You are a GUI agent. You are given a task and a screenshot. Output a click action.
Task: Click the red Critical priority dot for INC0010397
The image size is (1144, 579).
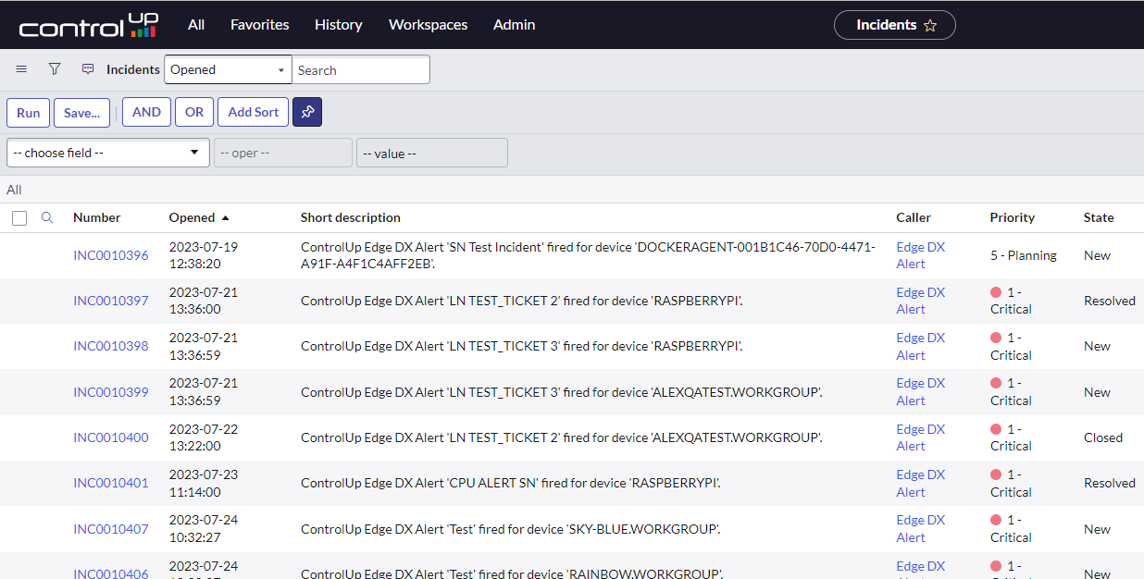point(996,292)
